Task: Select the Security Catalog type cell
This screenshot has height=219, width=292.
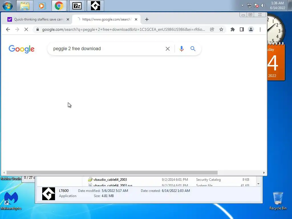Action: (x=208, y=180)
